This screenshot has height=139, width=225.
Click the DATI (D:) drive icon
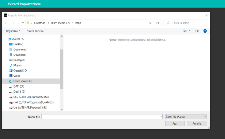[11, 87]
